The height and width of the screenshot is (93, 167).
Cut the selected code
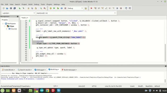[x=28, y=8]
